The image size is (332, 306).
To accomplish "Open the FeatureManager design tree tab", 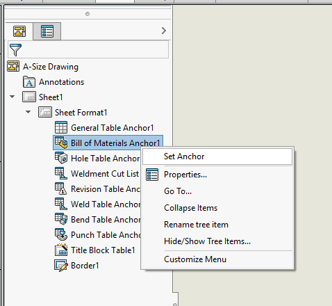I will 19,31.
